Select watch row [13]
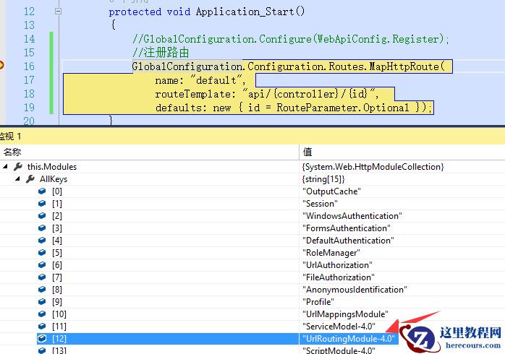Screen dimensions: 505x354 (x=252, y=350)
